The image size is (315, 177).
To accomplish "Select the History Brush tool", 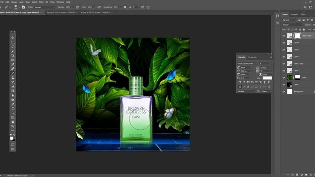I will tap(13, 82).
